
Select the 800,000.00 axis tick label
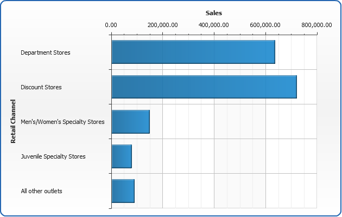(x=316, y=24)
